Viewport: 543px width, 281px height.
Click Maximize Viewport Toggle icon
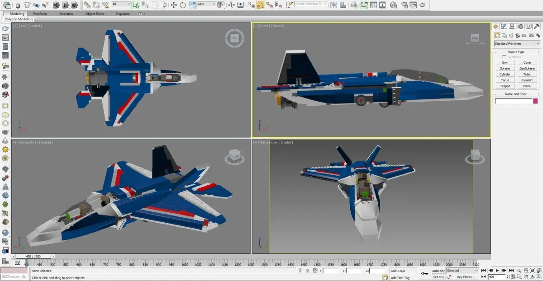pos(538,277)
